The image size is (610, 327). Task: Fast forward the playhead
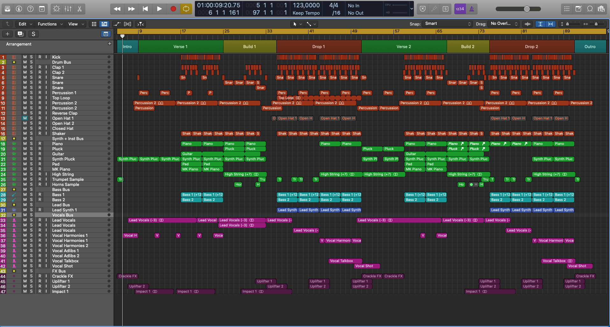[131, 9]
